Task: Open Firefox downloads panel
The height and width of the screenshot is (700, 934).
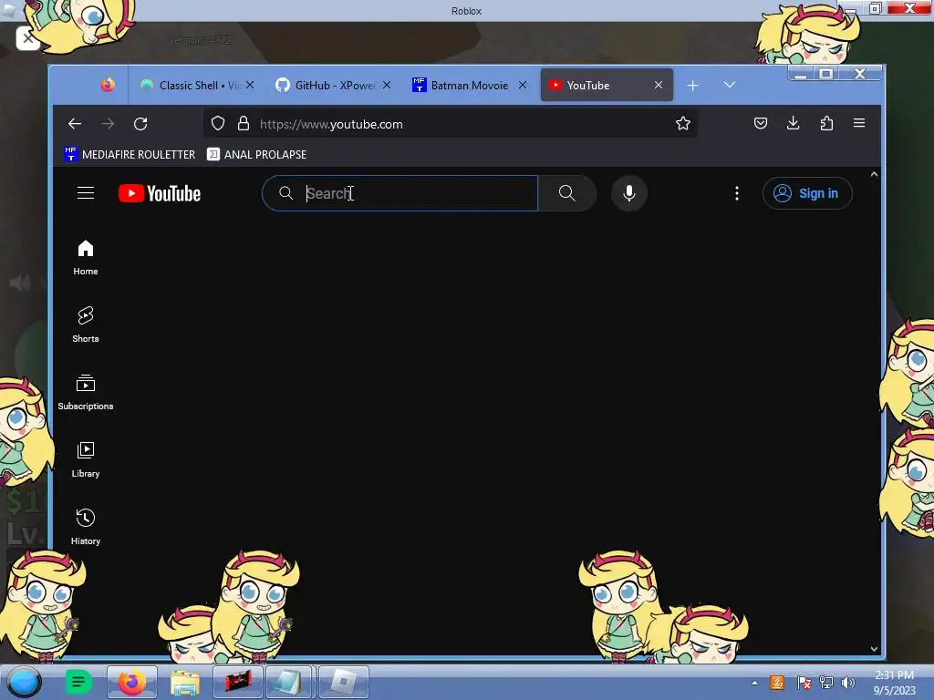Action: click(x=793, y=123)
